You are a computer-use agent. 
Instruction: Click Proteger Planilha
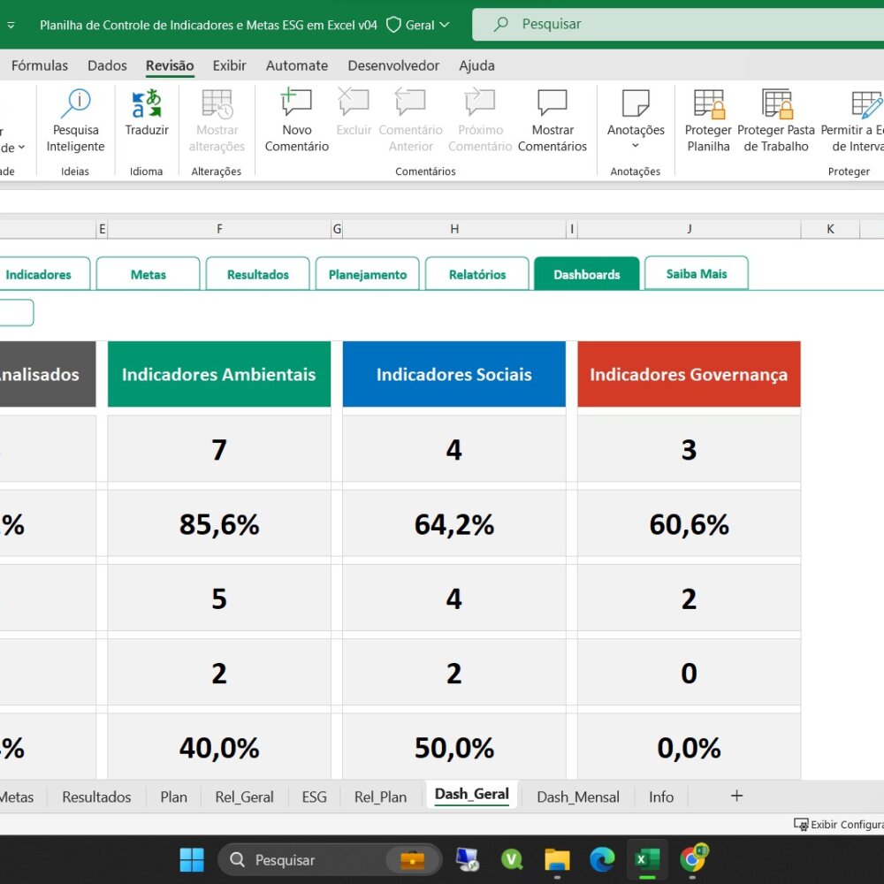[708, 120]
